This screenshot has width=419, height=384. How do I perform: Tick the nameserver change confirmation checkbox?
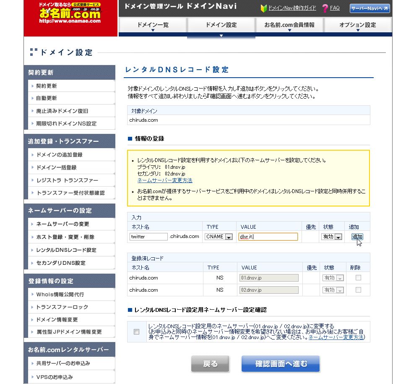(137, 332)
